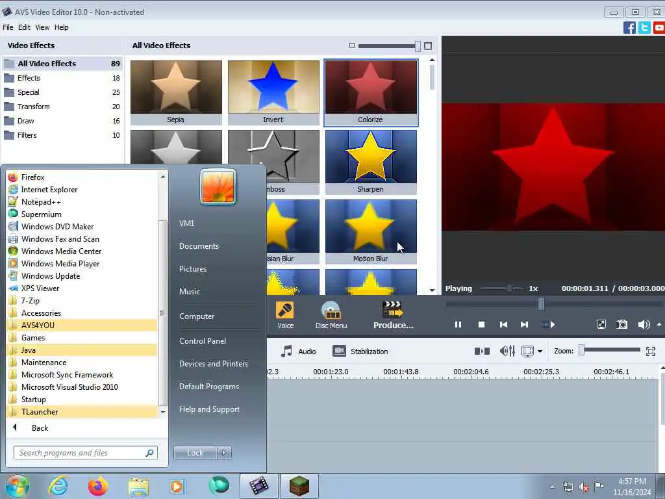Open the Filters effects category

click(x=62, y=135)
